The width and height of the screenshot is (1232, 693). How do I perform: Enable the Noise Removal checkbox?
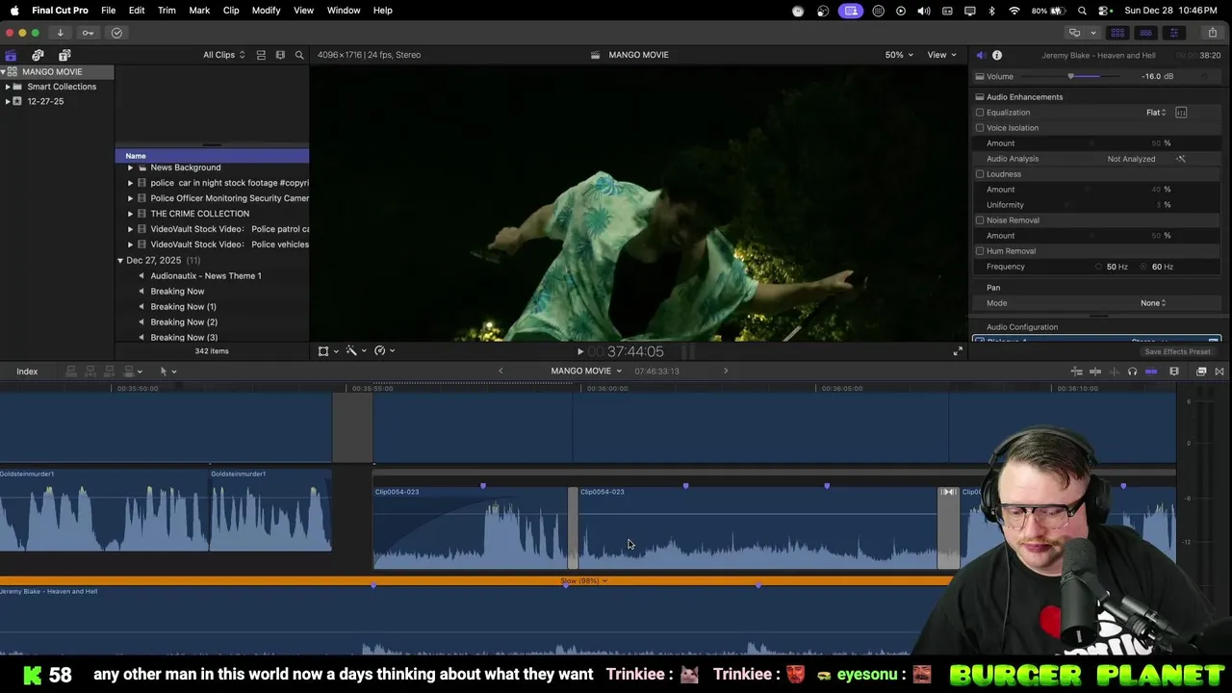coord(980,220)
